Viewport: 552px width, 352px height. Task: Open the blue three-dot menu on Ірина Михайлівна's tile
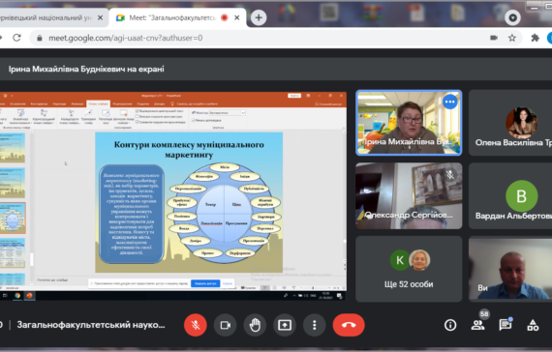450,102
